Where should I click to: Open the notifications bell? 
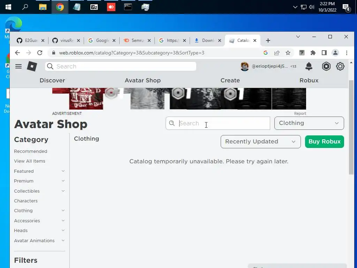(309, 66)
